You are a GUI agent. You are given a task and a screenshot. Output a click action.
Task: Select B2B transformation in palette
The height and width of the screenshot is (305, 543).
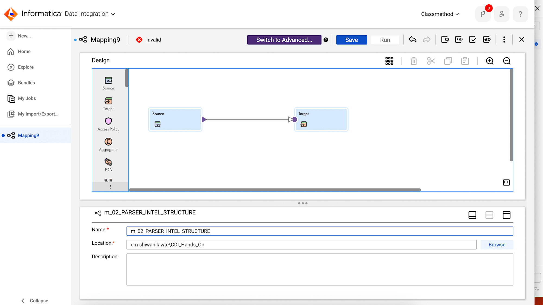click(108, 165)
